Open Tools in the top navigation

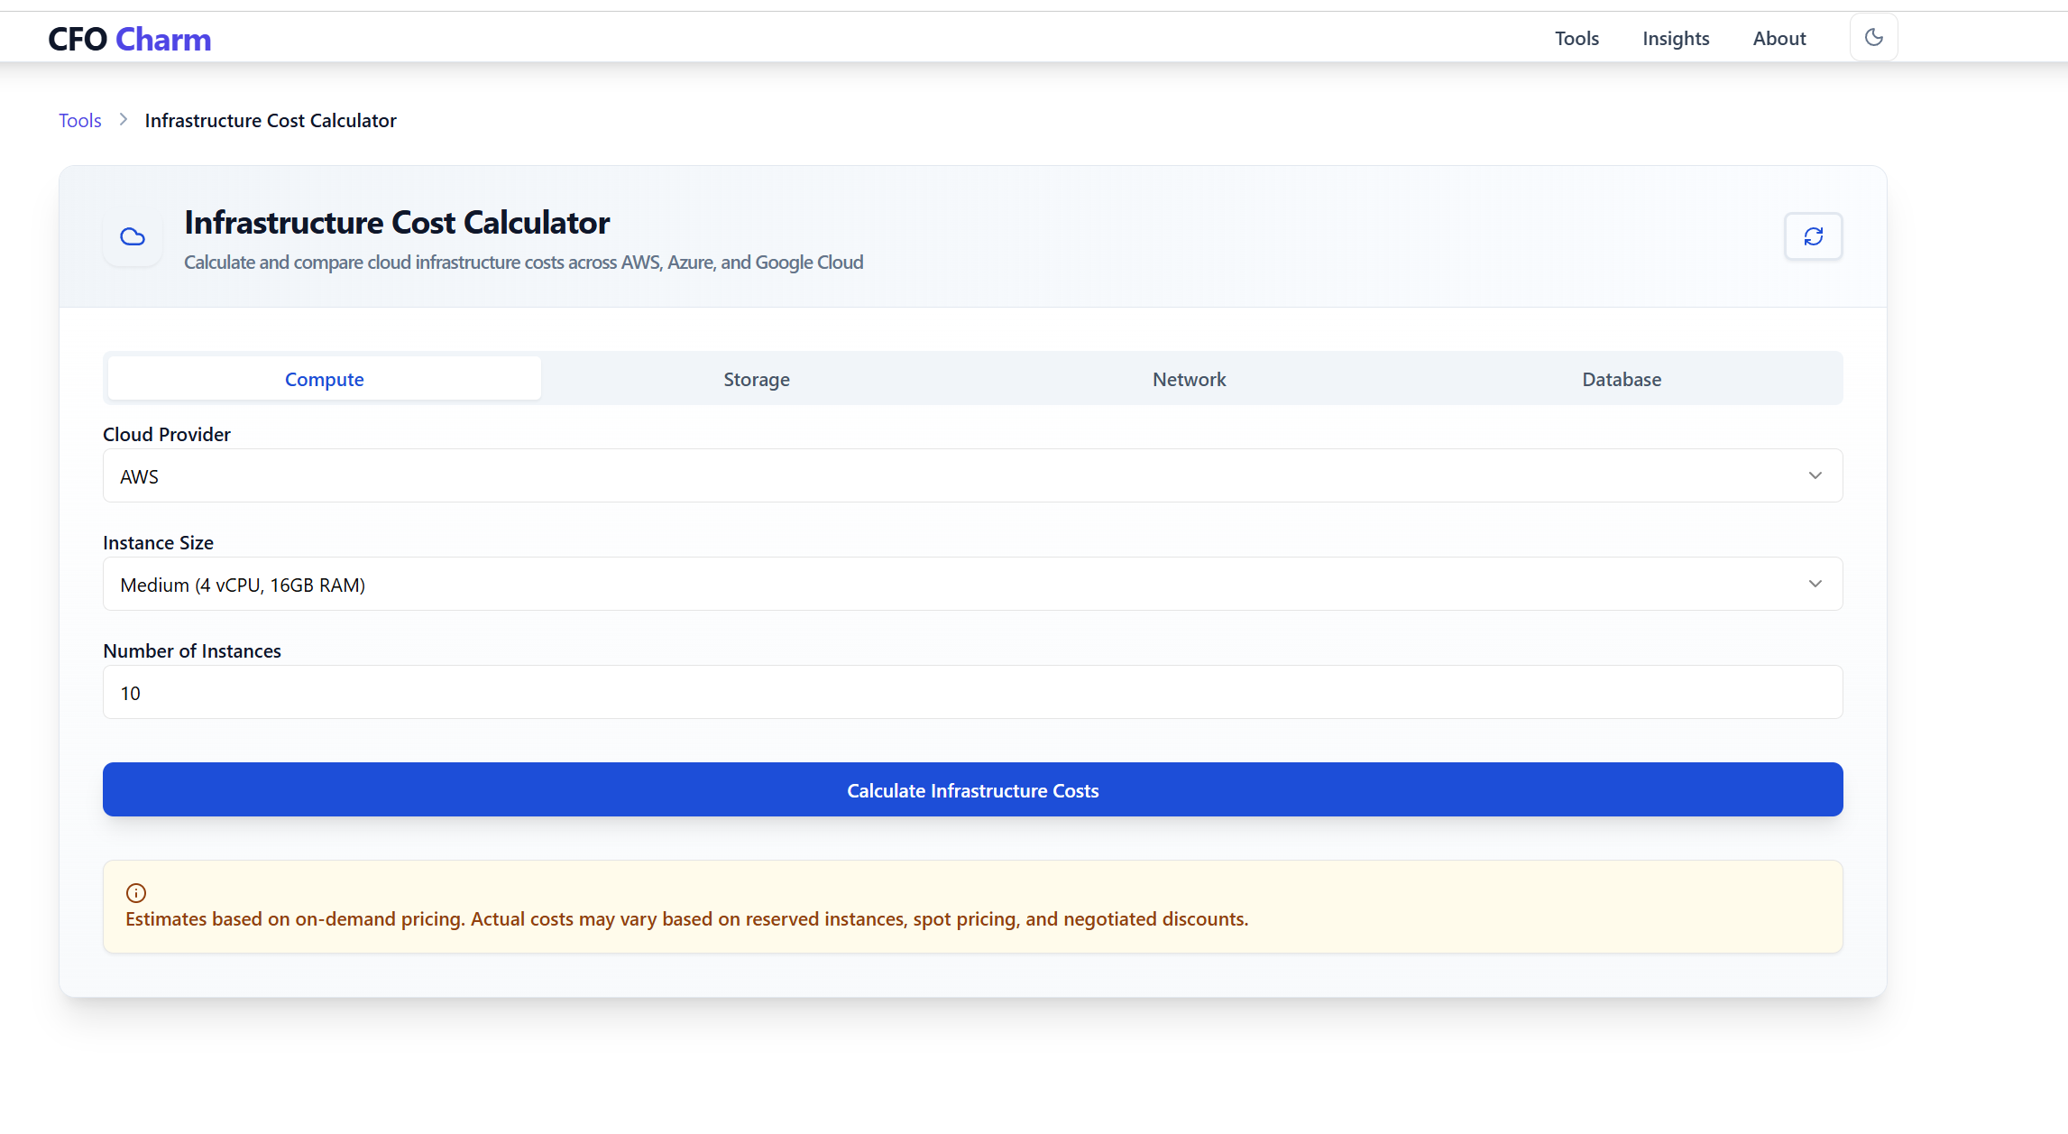[x=1576, y=38]
